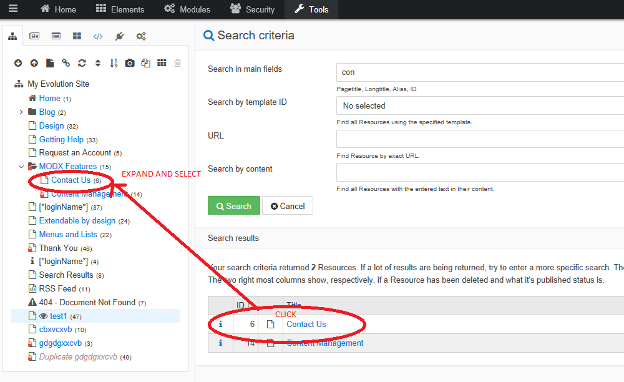This screenshot has width=624, height=382.
Task: Open the Contact Us search result link
Action: [x=306, y=324]
